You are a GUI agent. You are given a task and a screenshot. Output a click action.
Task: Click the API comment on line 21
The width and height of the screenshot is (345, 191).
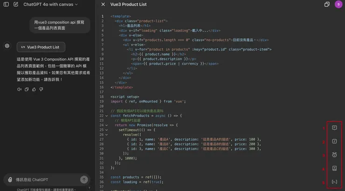pos(137,111)
